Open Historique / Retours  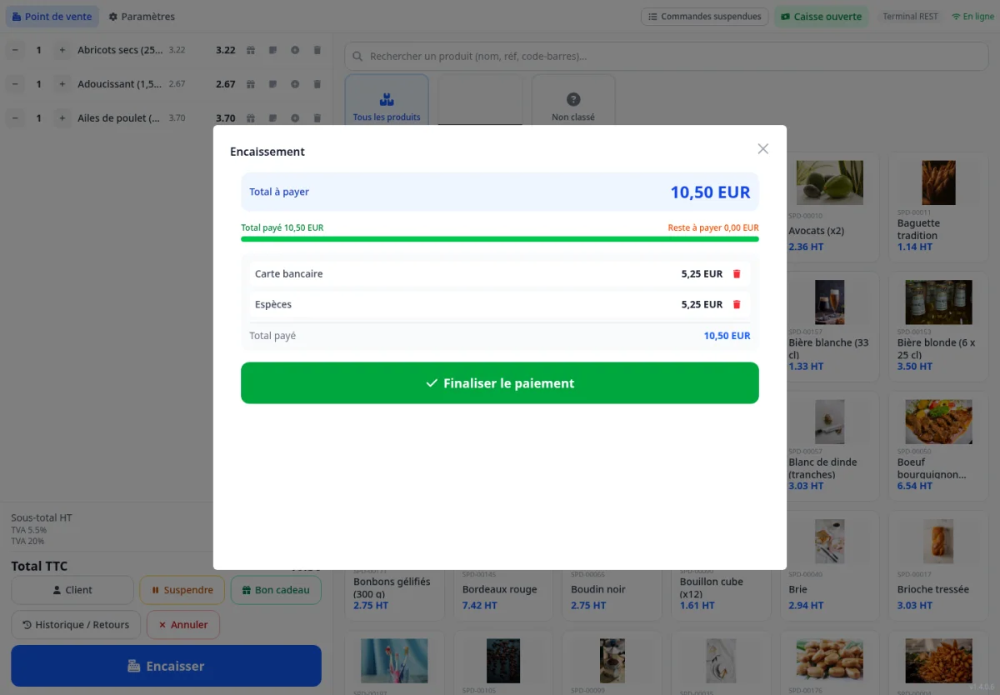(x=76, y=625)
